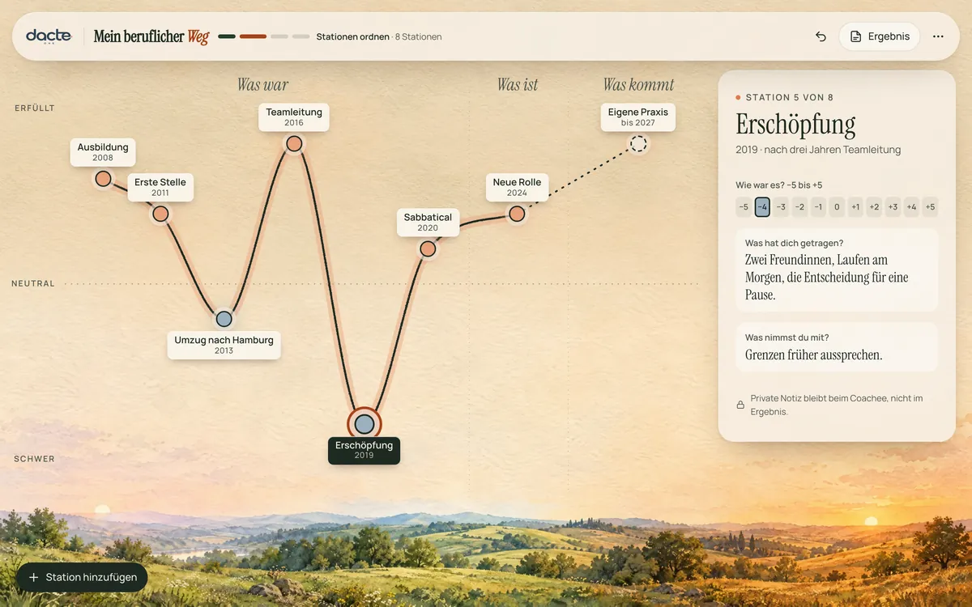Click the Teamleitung 2016 label card
This screenshot has width=972, height=607.
tap(294, 117)
